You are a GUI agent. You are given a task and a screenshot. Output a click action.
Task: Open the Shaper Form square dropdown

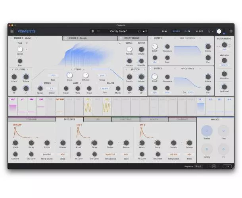pyautogui.click(x=104, y=88)
